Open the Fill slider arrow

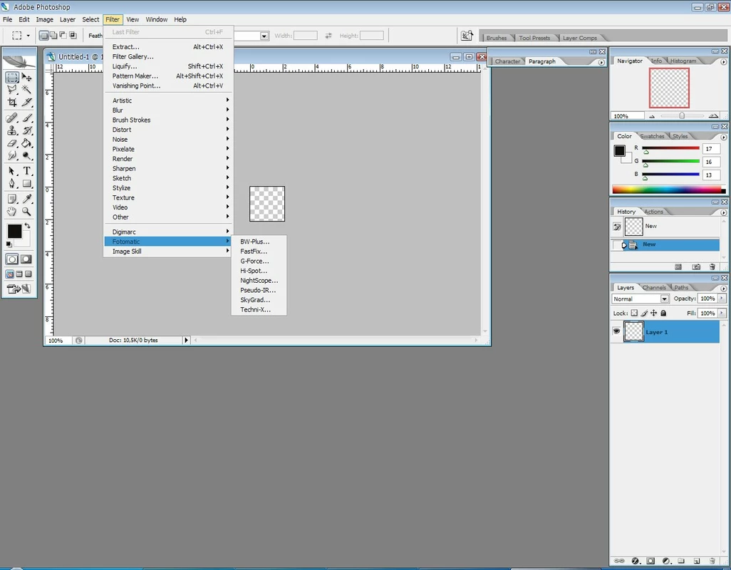coord(722,313)
